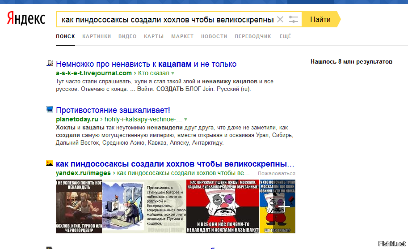This screenshot has width=408, height=249.
Task: Click the Найти search button
Action: point(320,19)
